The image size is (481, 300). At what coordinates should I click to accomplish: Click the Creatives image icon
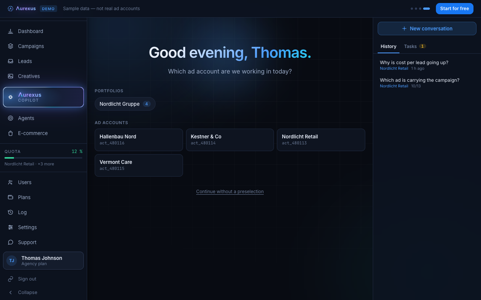coord(11,76)
